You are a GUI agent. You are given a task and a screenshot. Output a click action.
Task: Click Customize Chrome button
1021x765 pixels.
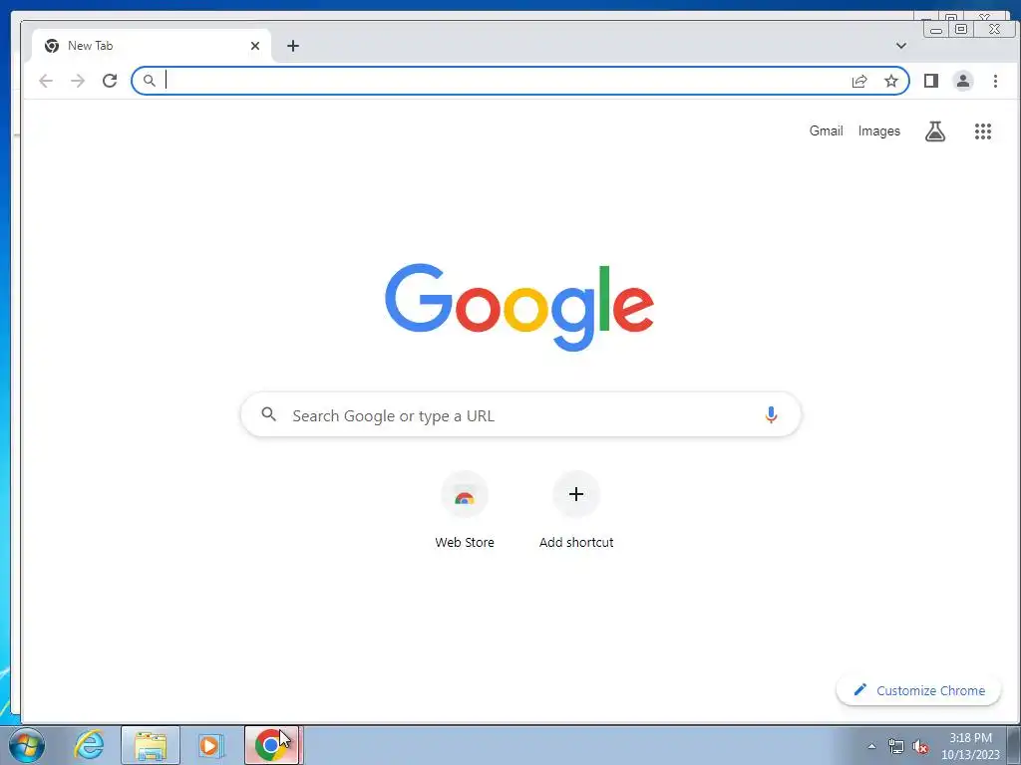click(x=918, y=690)
